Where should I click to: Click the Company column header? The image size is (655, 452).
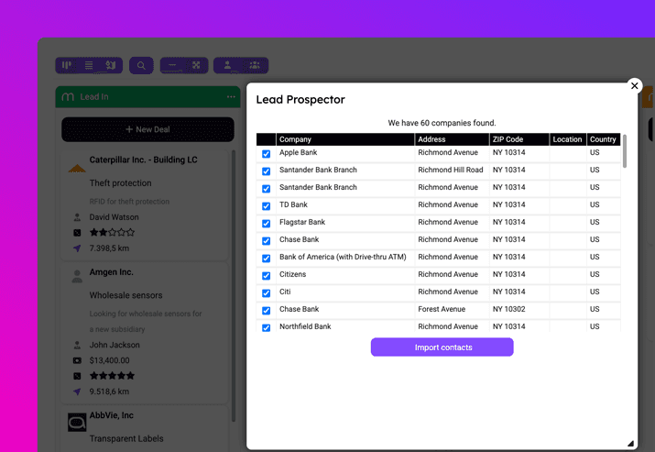[345, 139]
